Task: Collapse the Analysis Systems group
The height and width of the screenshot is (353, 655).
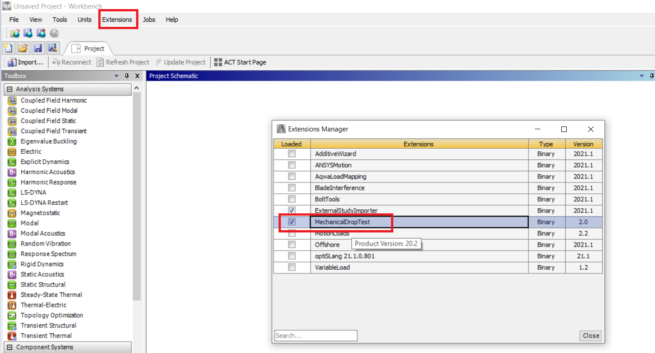Action: pyautogui.click(x=10, y=89)
